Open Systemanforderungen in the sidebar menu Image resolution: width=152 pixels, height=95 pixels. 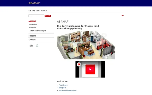[x=37, y=31]
